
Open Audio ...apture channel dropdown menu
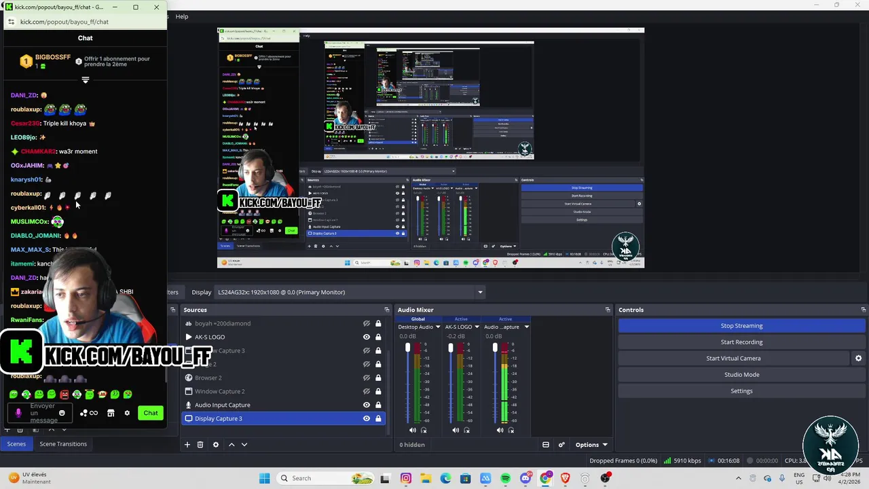(526, 327)
